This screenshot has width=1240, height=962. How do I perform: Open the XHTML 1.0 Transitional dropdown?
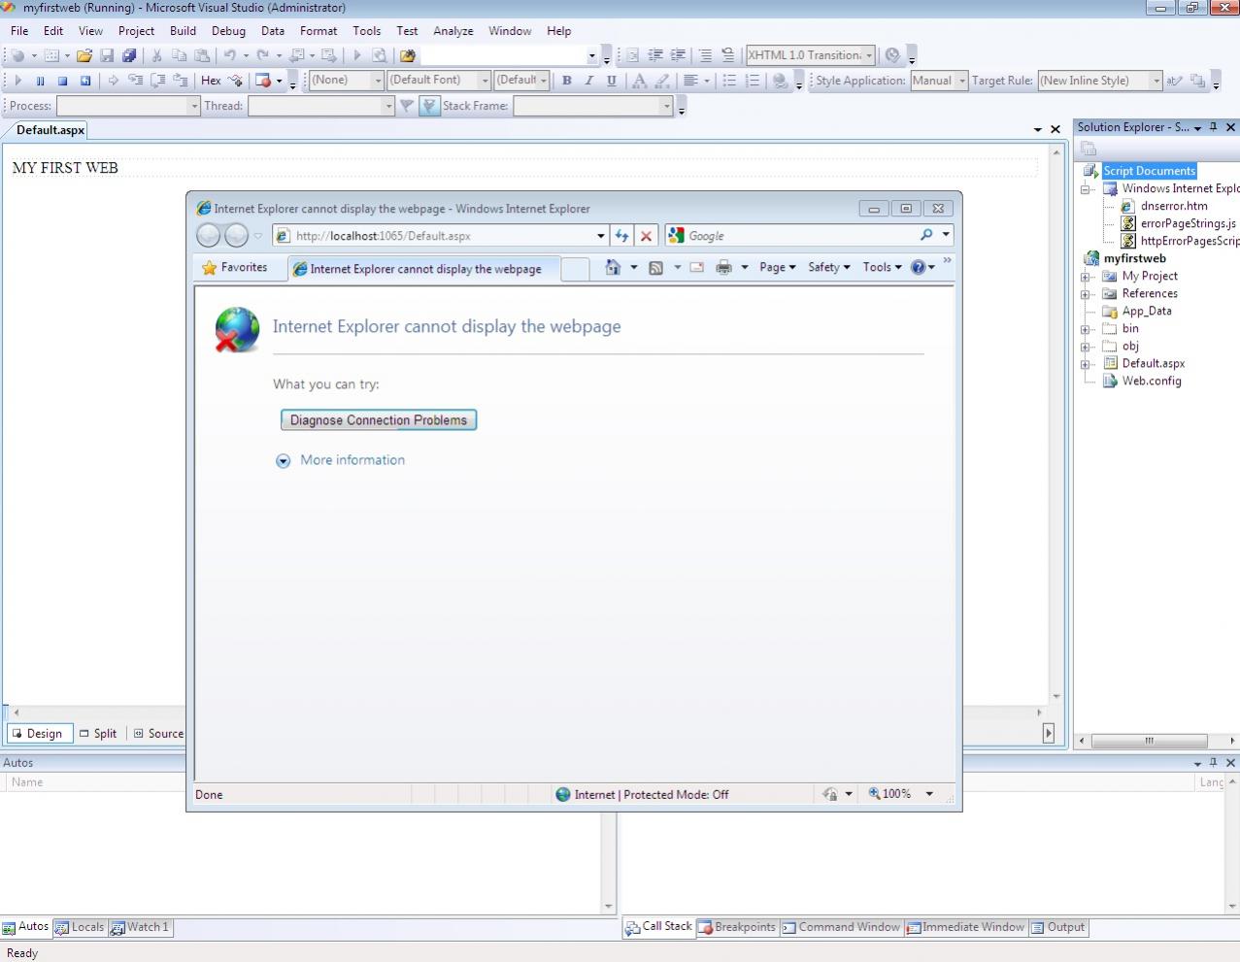[810, 55]
